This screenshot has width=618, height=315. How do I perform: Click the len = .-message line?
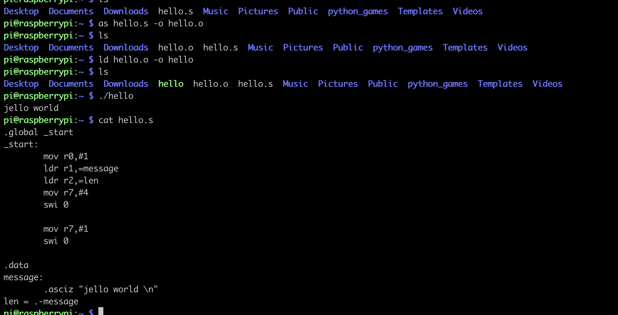coord(41,301)
